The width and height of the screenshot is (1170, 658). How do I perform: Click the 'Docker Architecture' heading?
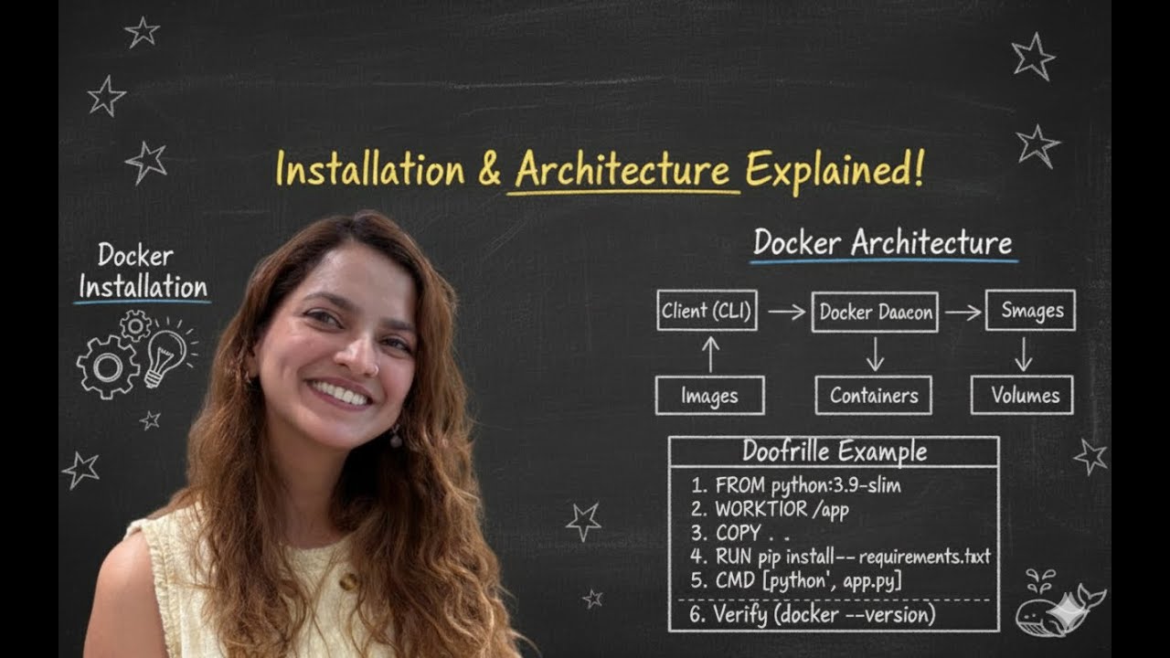(x=883, y=243)
